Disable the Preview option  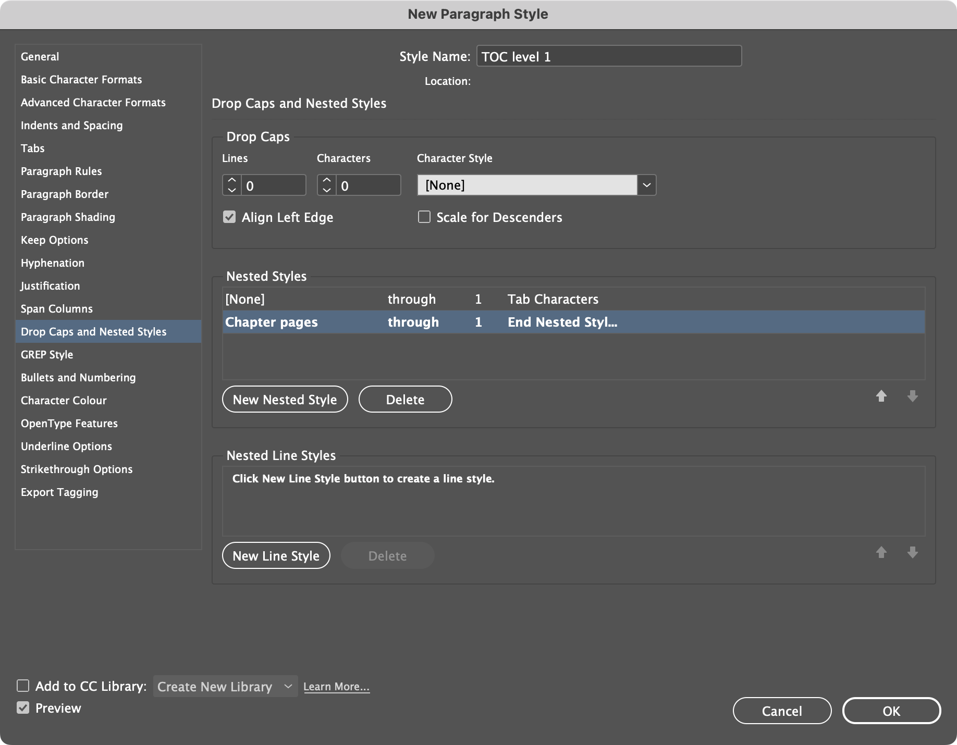point(23,708)
